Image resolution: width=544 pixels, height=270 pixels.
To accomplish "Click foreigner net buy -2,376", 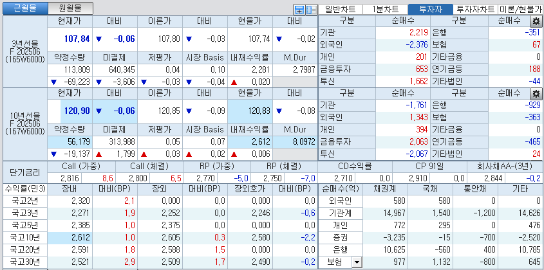I will click(x=418, y=45).
